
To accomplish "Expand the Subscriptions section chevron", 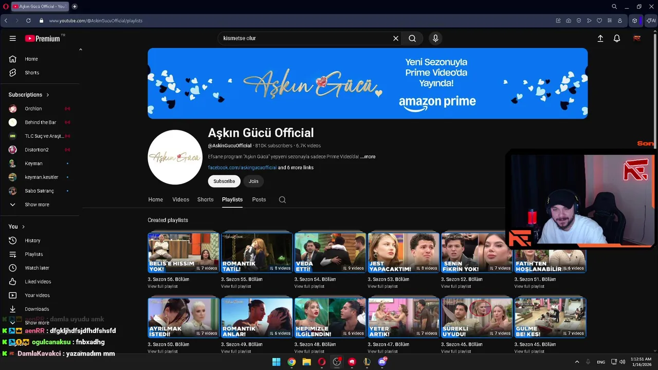I will click(48, 95).
